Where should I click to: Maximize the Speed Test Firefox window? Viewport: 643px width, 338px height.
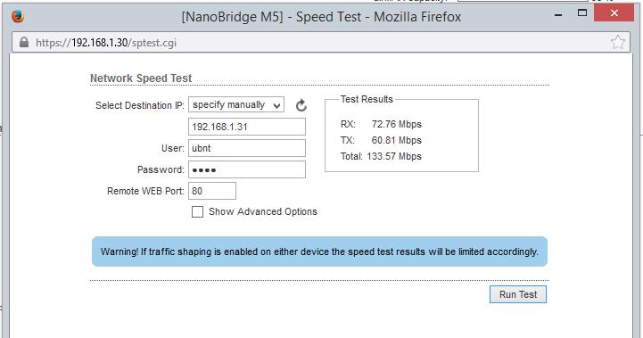point(582,12)
